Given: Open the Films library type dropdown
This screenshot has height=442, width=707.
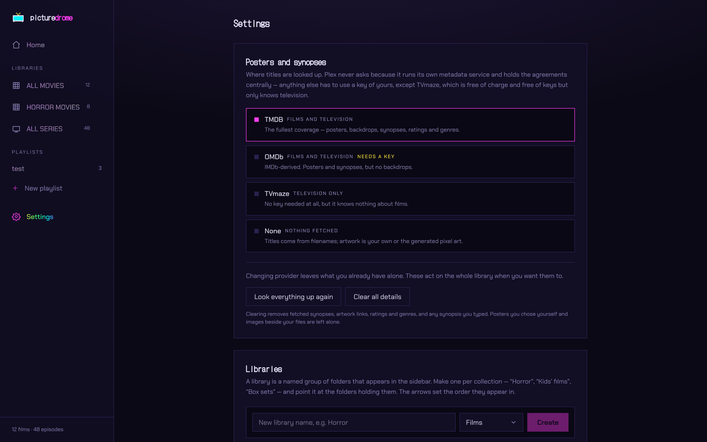Looking at the screenshot, I should click(491, 422).
